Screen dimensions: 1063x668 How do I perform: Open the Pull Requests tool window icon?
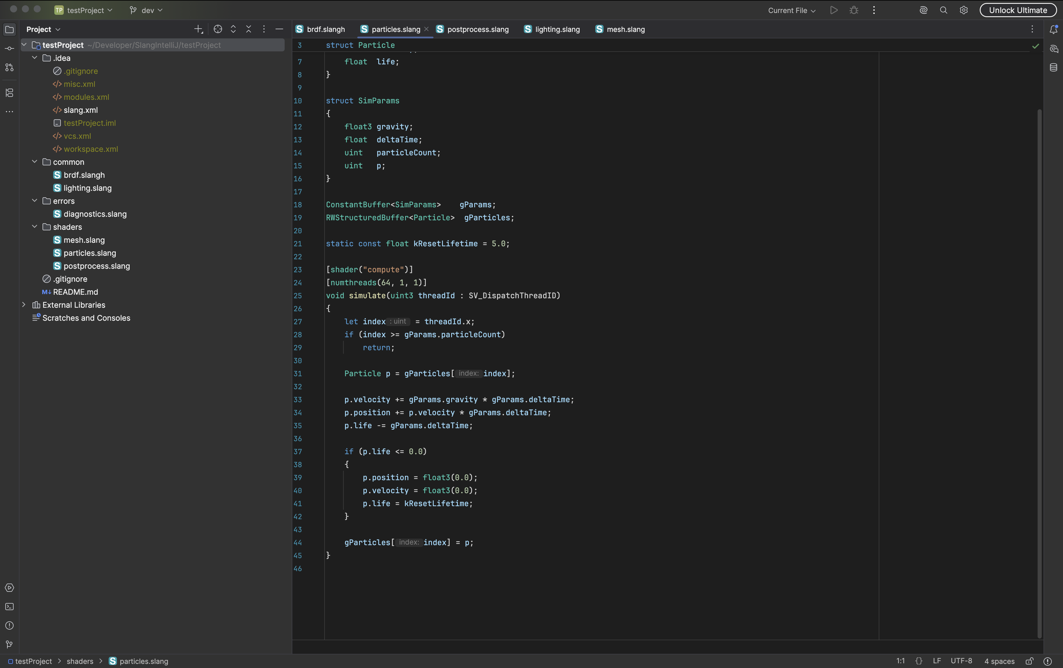point(9,68)
